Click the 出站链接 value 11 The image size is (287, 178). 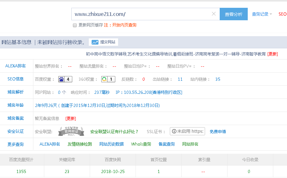180,79
